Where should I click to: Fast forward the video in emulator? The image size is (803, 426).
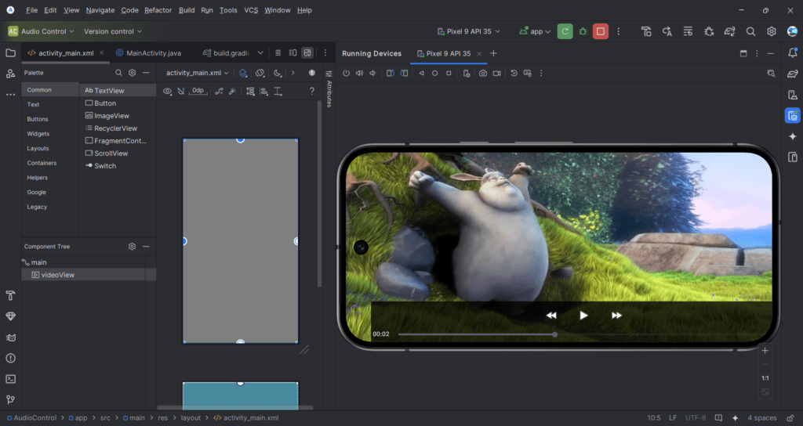(x=616, y=316)
